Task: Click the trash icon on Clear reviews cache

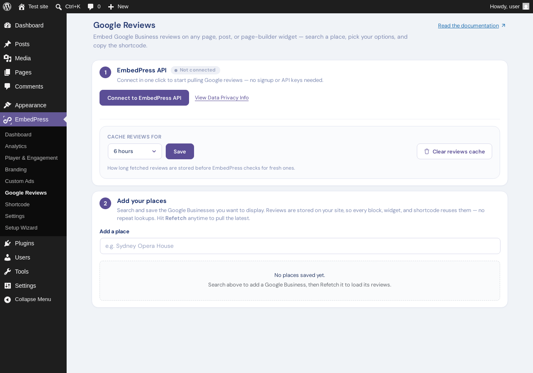Action: pyautogui.click(x=427, y=151)
